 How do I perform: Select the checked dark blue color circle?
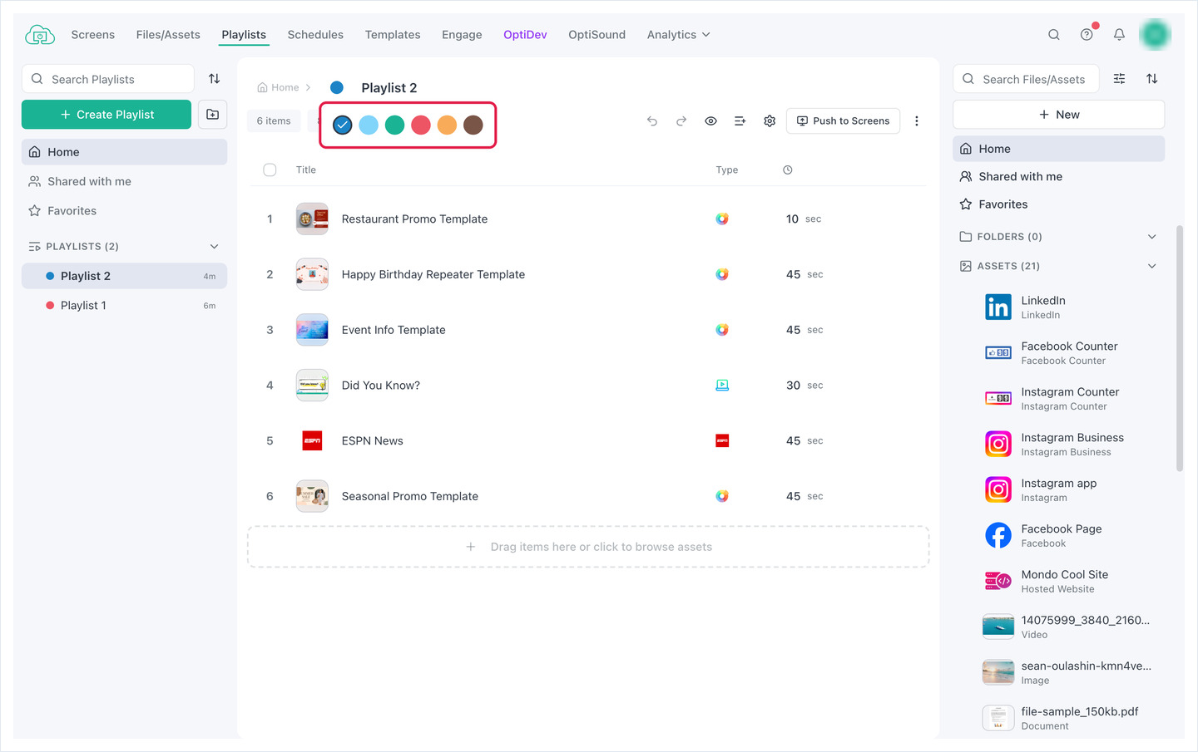(342, 125)
